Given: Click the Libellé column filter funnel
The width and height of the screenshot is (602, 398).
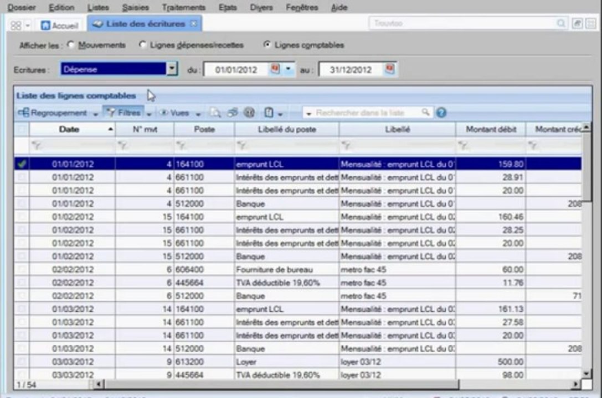Looking at the screenshot, I should [346, 145].
